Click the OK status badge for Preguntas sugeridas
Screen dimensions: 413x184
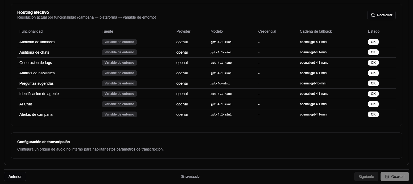373,83
